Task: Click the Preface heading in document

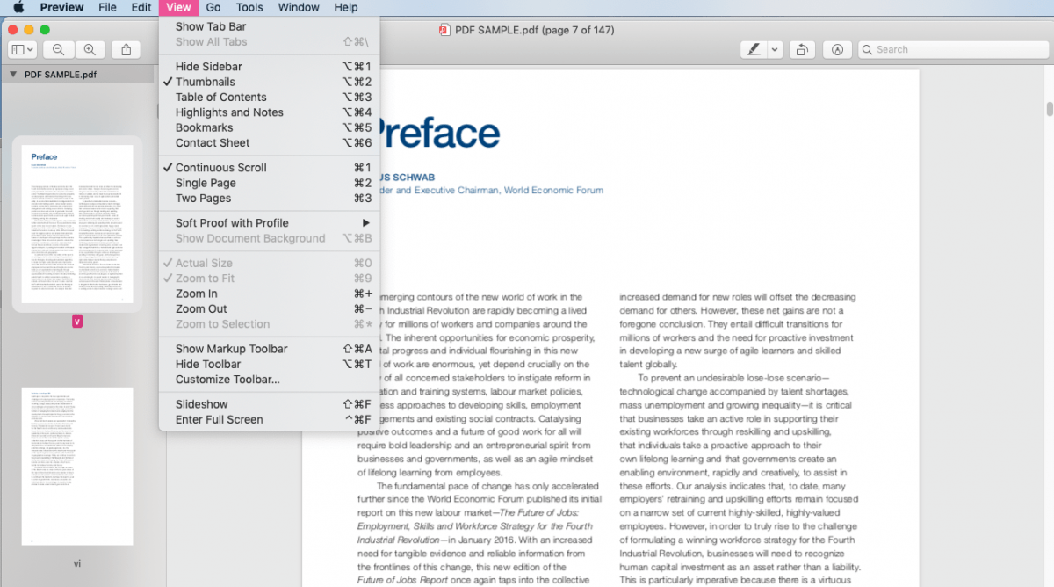Action: tap(439, 134)
